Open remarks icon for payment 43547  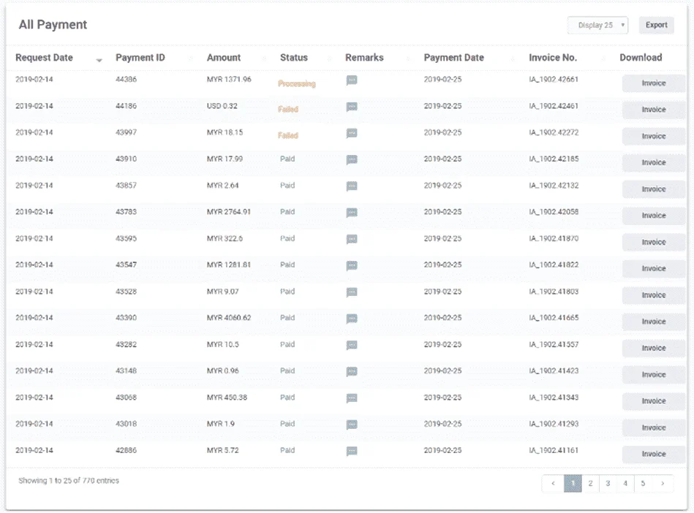click(x=352, y=265)
